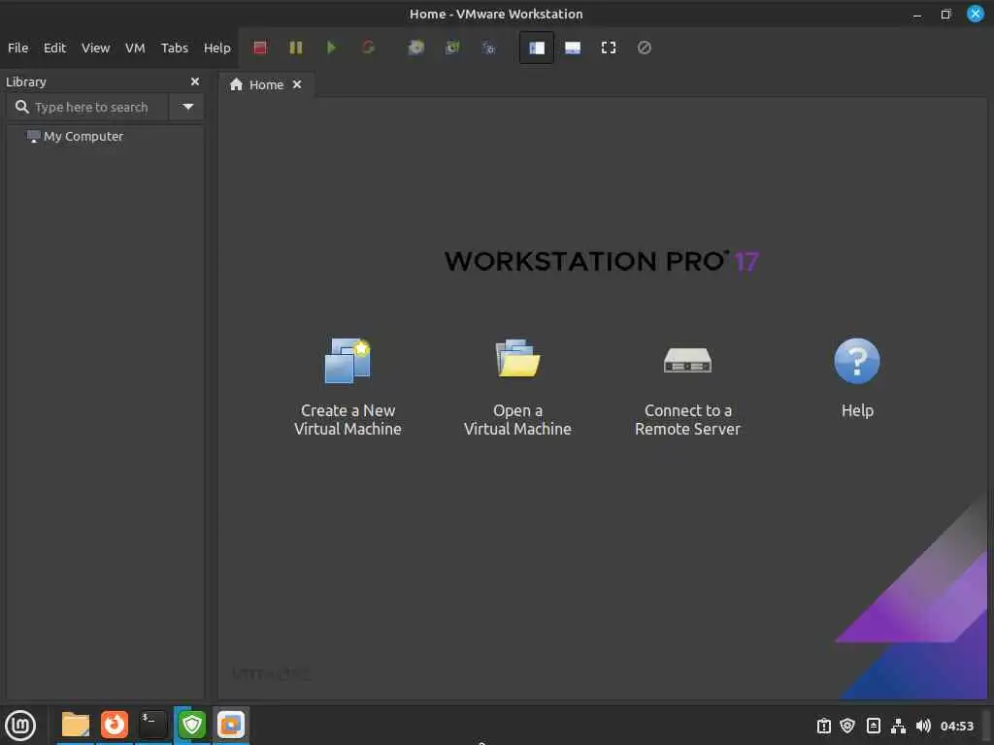Image resolution: width=994 pixels, height=745 pixels.
Task: Click the blue question mark Help icon
Action: 857,361
